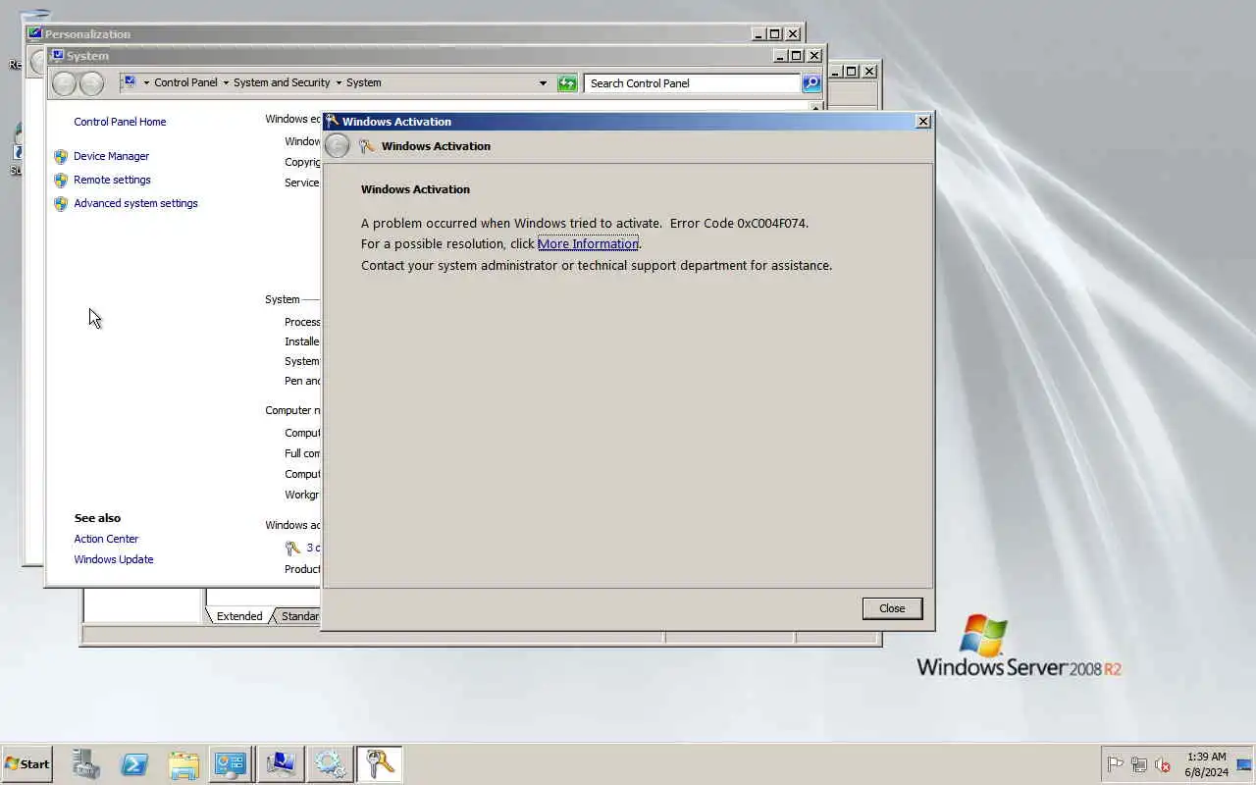Maximize the System window

tap(796, 56)
